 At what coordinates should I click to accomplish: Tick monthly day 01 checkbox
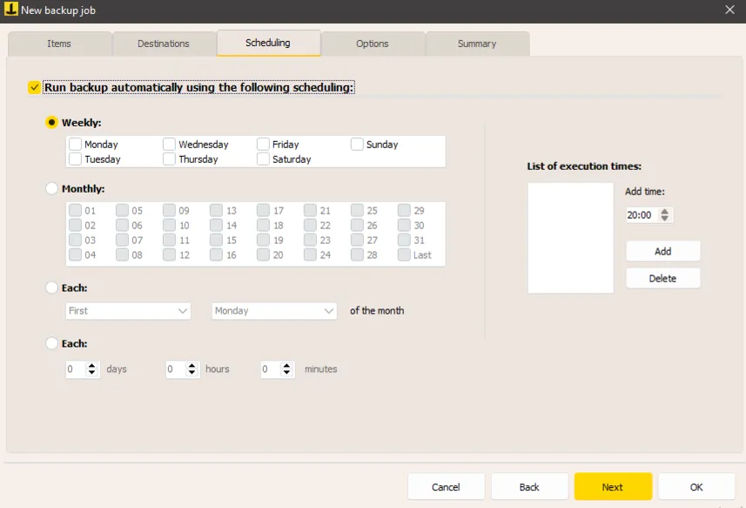pos(75,211)
